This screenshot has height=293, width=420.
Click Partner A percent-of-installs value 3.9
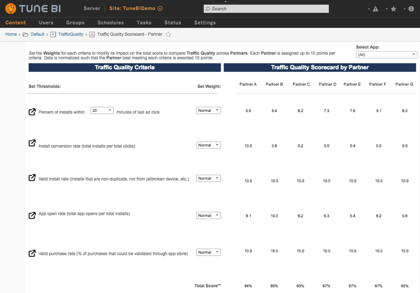tap(248, 111)
